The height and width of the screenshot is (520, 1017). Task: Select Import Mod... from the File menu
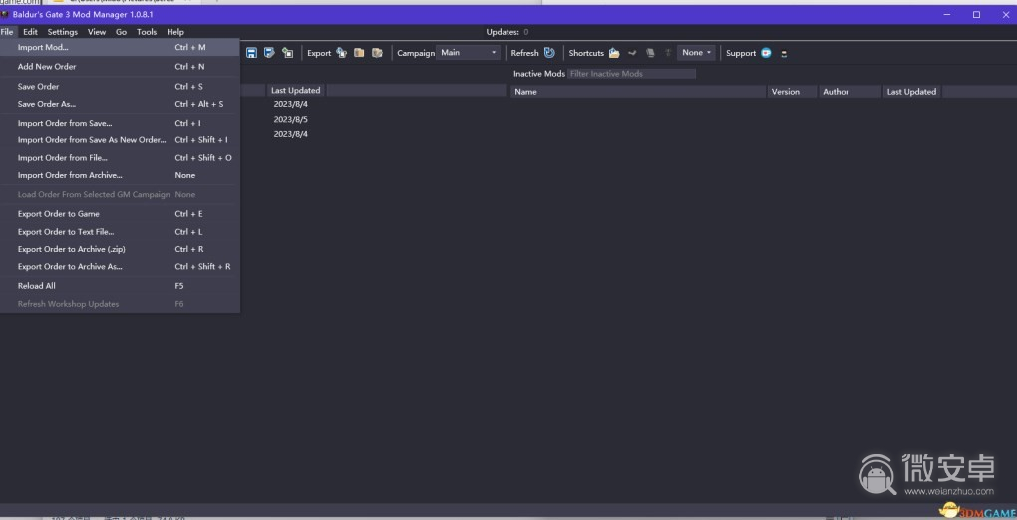43,47
